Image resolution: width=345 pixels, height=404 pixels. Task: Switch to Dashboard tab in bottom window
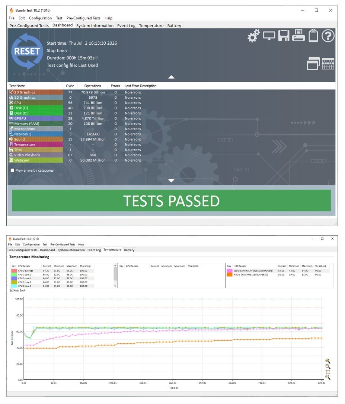(47, 250)
